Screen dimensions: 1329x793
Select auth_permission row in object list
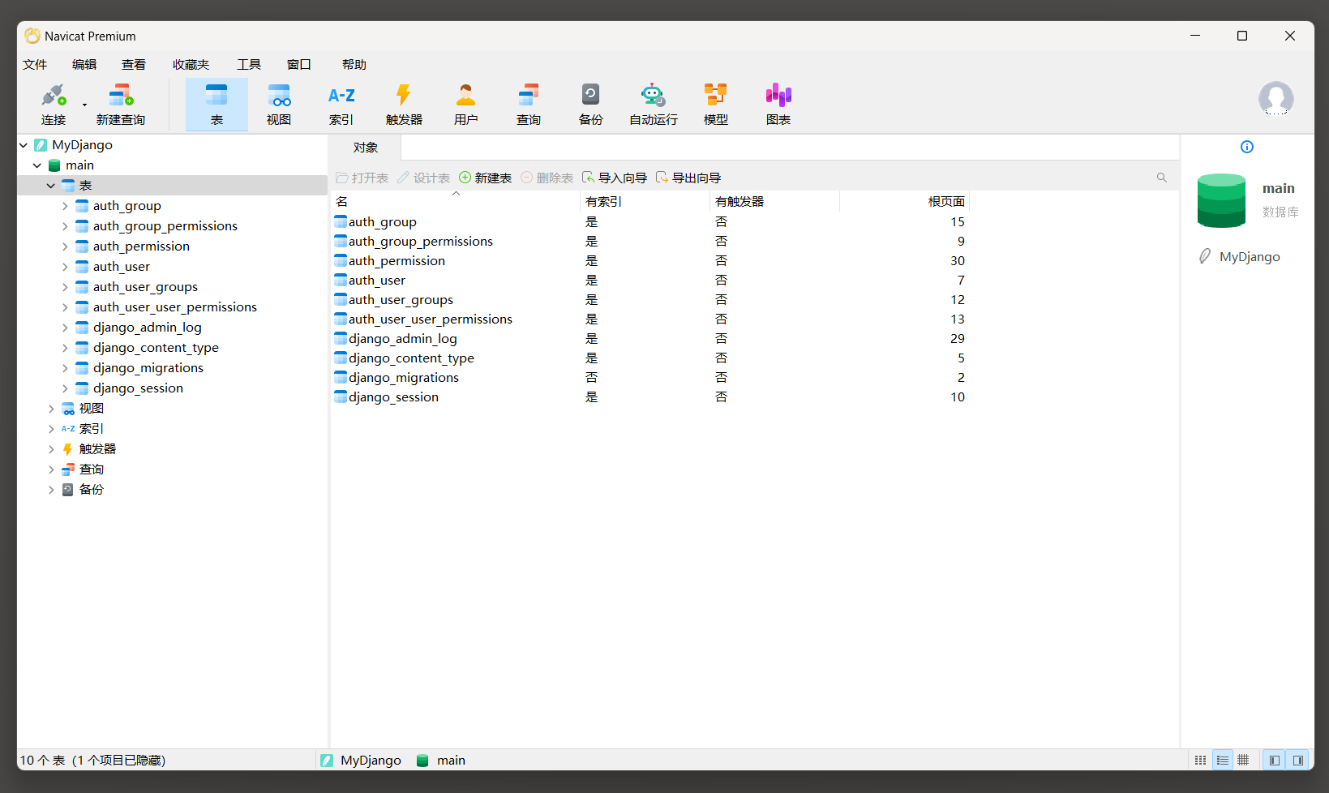[651, 261]
